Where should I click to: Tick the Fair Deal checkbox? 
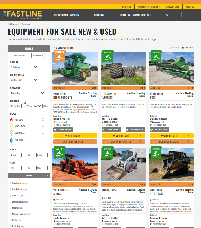pyautogui.click(x=43, y=140)
